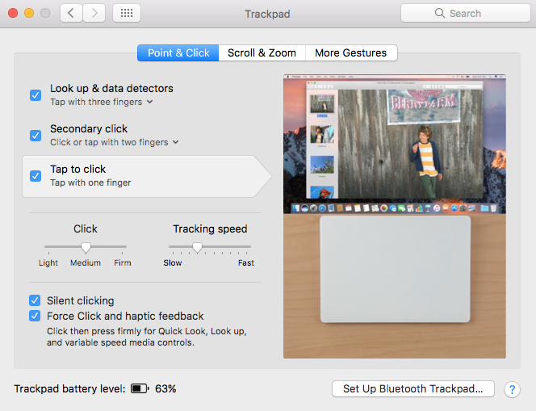Show all preferences grid icon

click(x=128, y=13)
